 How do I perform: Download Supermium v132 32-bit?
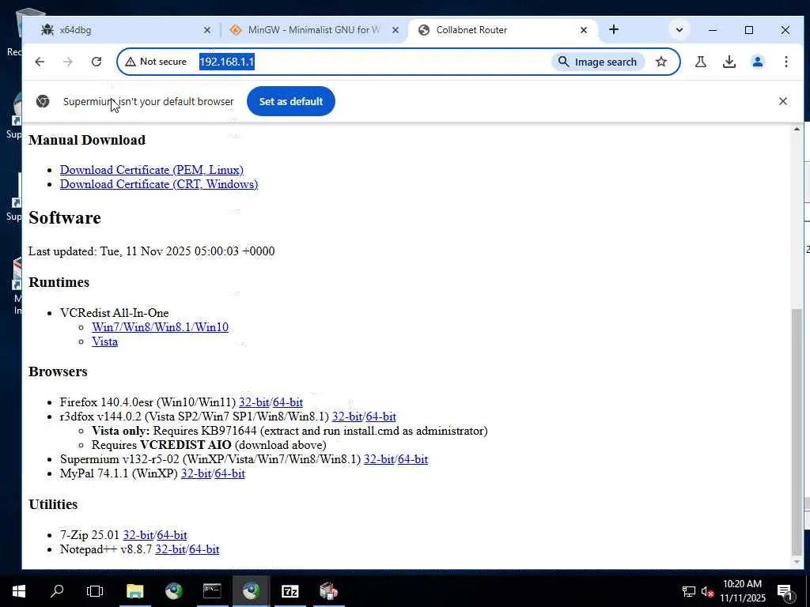tap(379, 459)
